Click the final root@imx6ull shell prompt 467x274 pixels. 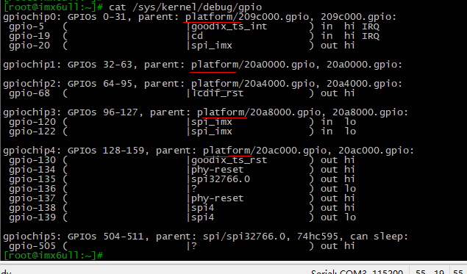[53, 255]
